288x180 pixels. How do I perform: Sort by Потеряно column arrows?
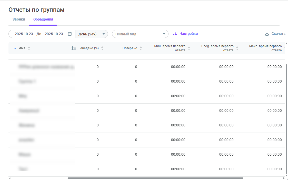(141, 48)
